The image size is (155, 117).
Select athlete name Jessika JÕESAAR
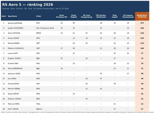15,23
